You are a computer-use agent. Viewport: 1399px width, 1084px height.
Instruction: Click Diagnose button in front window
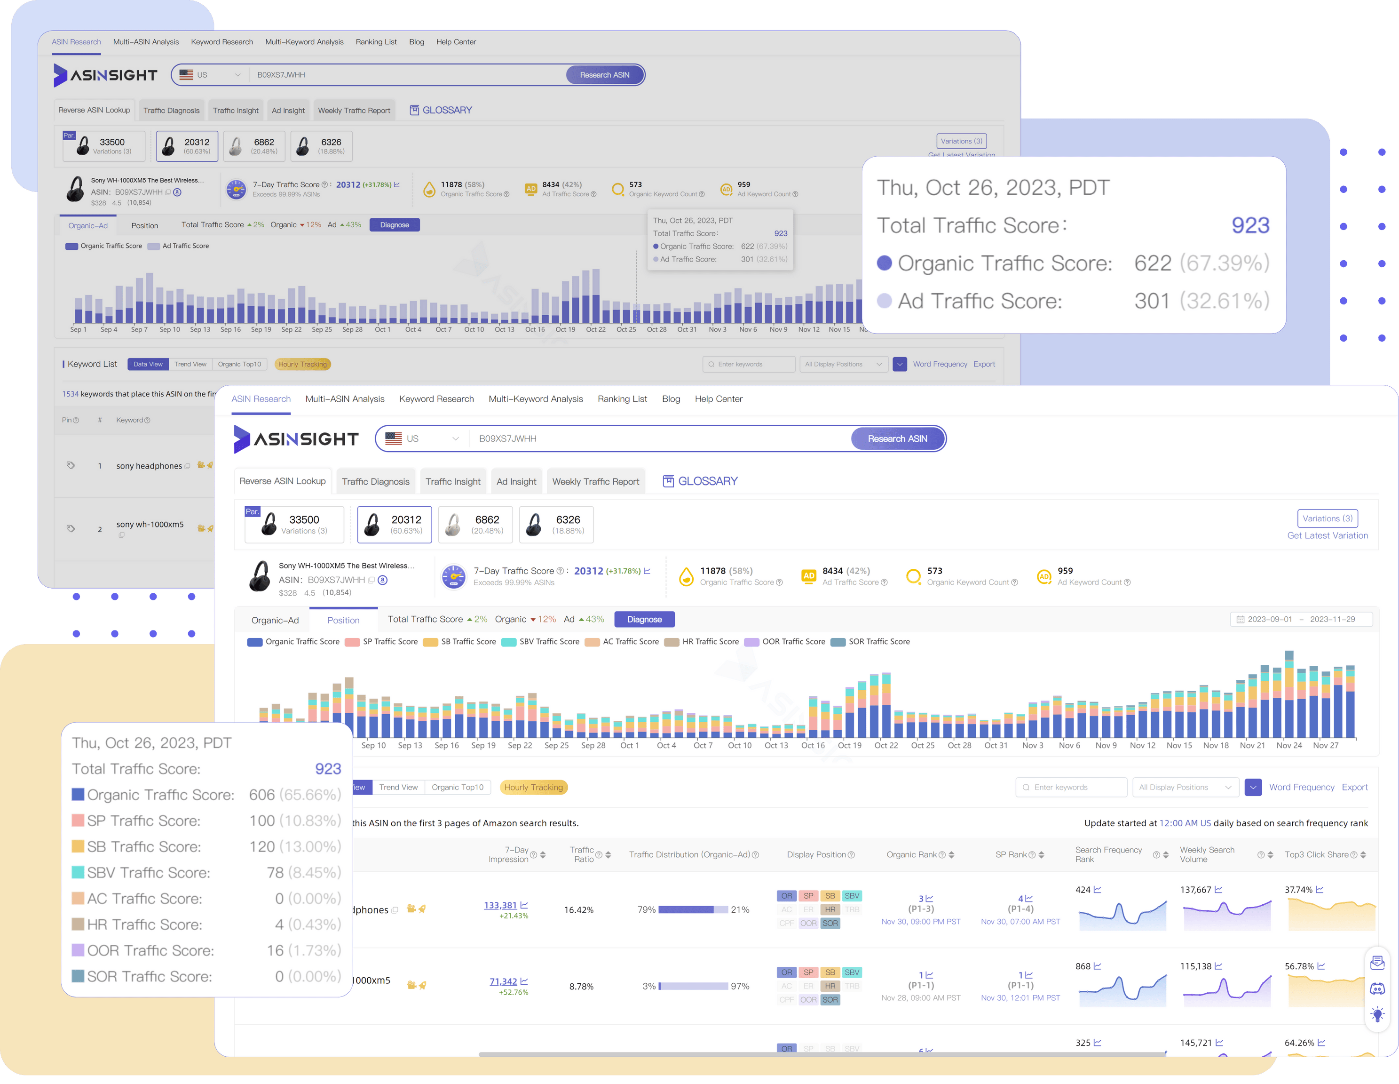pos(644,619)
